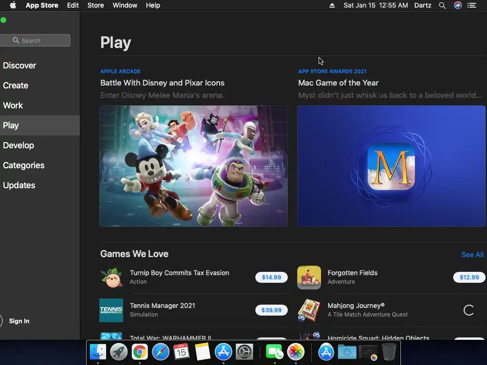The image size is (487, 365).
Task: Open Google Chrome from the Dock
Action: [140, 352]
